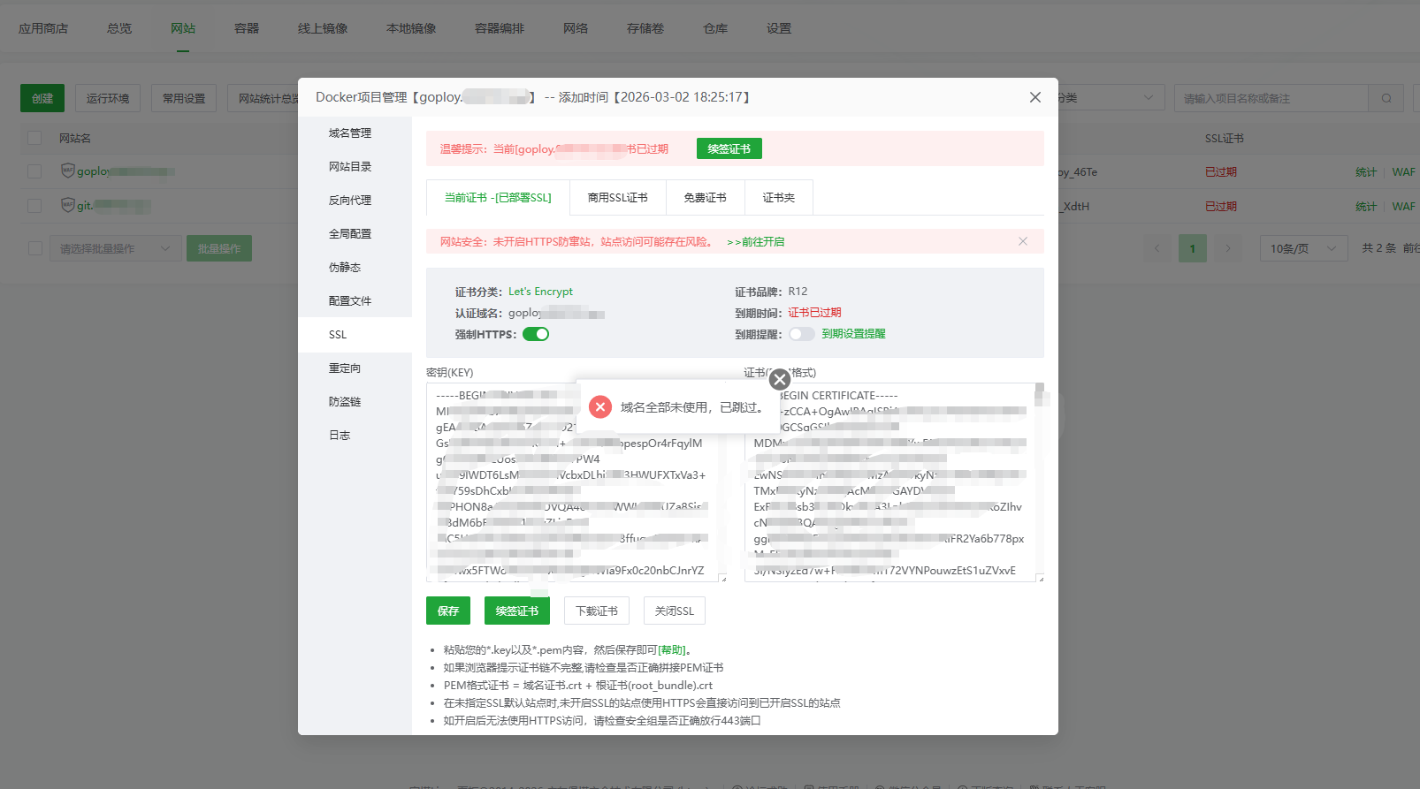Toggle the forced HTTPS switch

point(536,334)
